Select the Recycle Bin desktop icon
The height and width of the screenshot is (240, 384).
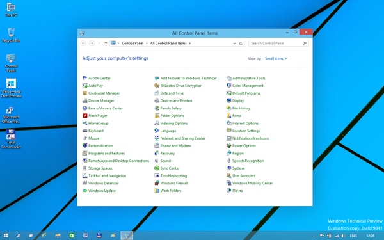[x=11, y=35]
